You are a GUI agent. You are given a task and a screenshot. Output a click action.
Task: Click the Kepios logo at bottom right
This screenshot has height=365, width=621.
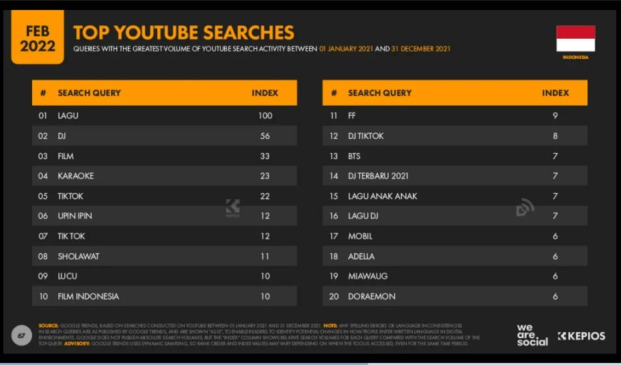[x=582, y=336]
